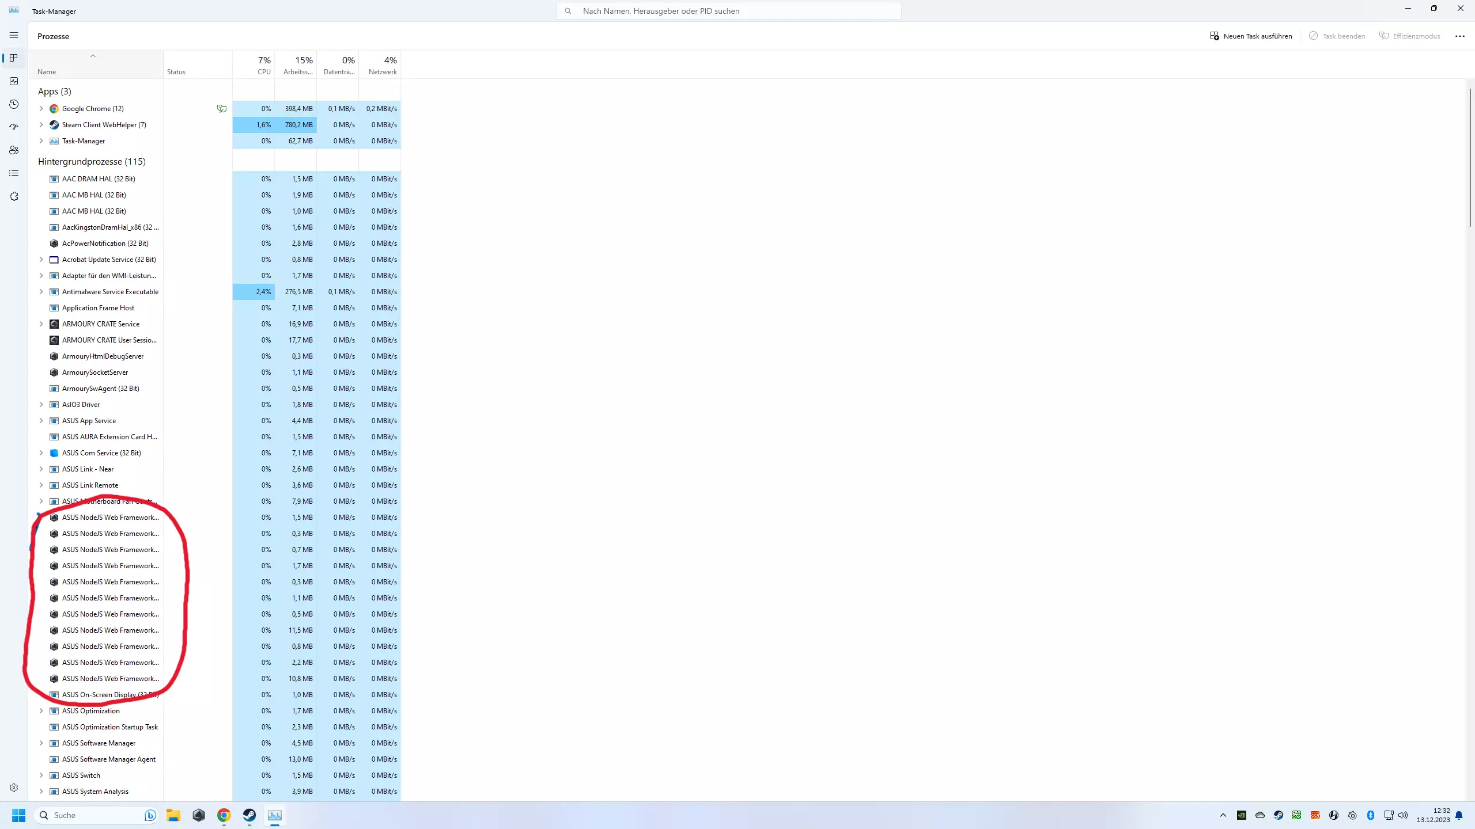This screenshot has height=829, width=1475.
Task: Click the 780,2 MB memory cell of Steam
Action: point(296,125)
